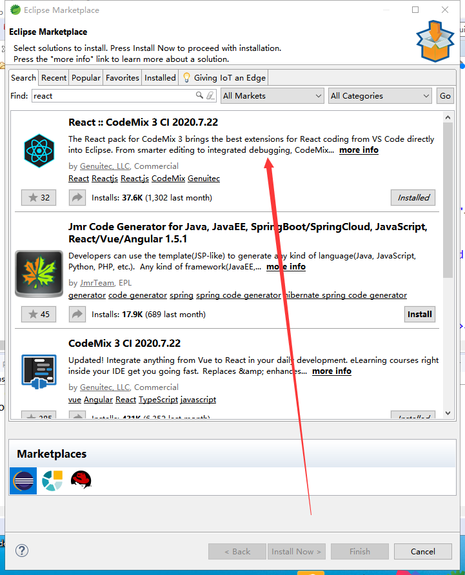The width and height of the screenshot is (465, 575).
Task: Open the All Markets dropdown
Action: [x=272, y=95]
